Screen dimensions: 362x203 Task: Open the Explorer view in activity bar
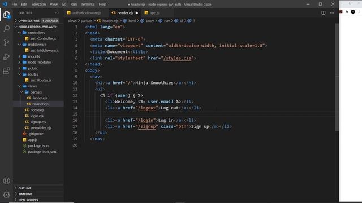point(6,15)
